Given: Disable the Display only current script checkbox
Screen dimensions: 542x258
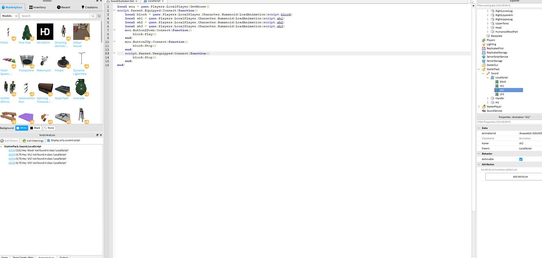Looking at the screenshot, I should coord(49,140).
